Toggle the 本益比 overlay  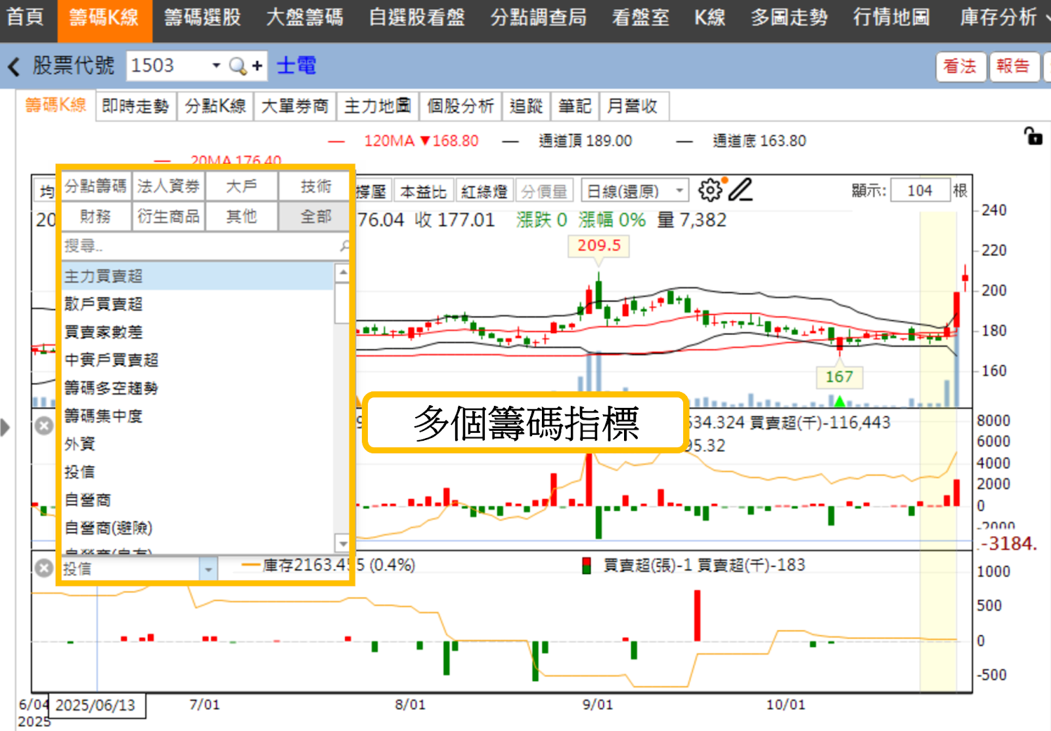point(424,190)
